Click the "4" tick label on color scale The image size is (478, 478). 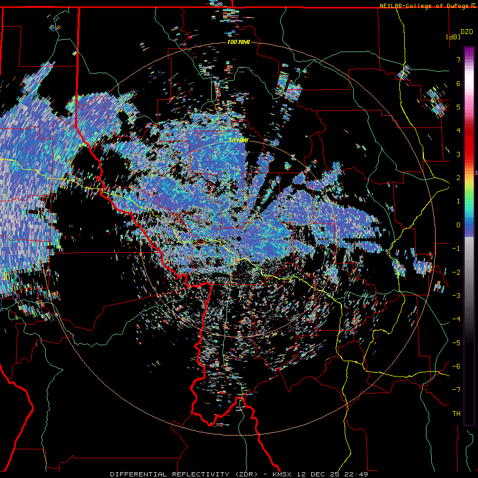pyautogui.click(x=458, y=131)
